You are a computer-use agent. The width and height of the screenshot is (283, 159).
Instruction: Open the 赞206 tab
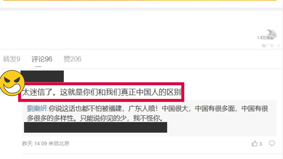coord(72,59)
